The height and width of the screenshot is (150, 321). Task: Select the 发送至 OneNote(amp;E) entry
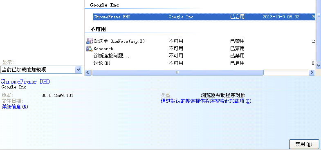[119, 41]
